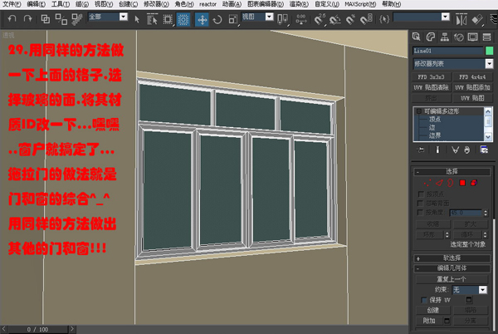Toggle Show End Result in the stack
Screen dimensions: 498x334
[437, 150]
